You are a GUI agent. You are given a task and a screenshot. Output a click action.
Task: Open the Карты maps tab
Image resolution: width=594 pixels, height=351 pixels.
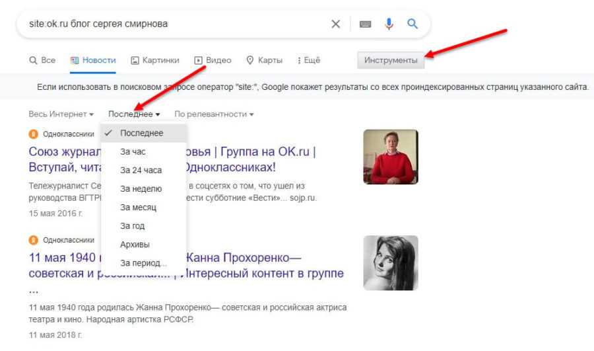pyautogui.click(x=264, y=60)
